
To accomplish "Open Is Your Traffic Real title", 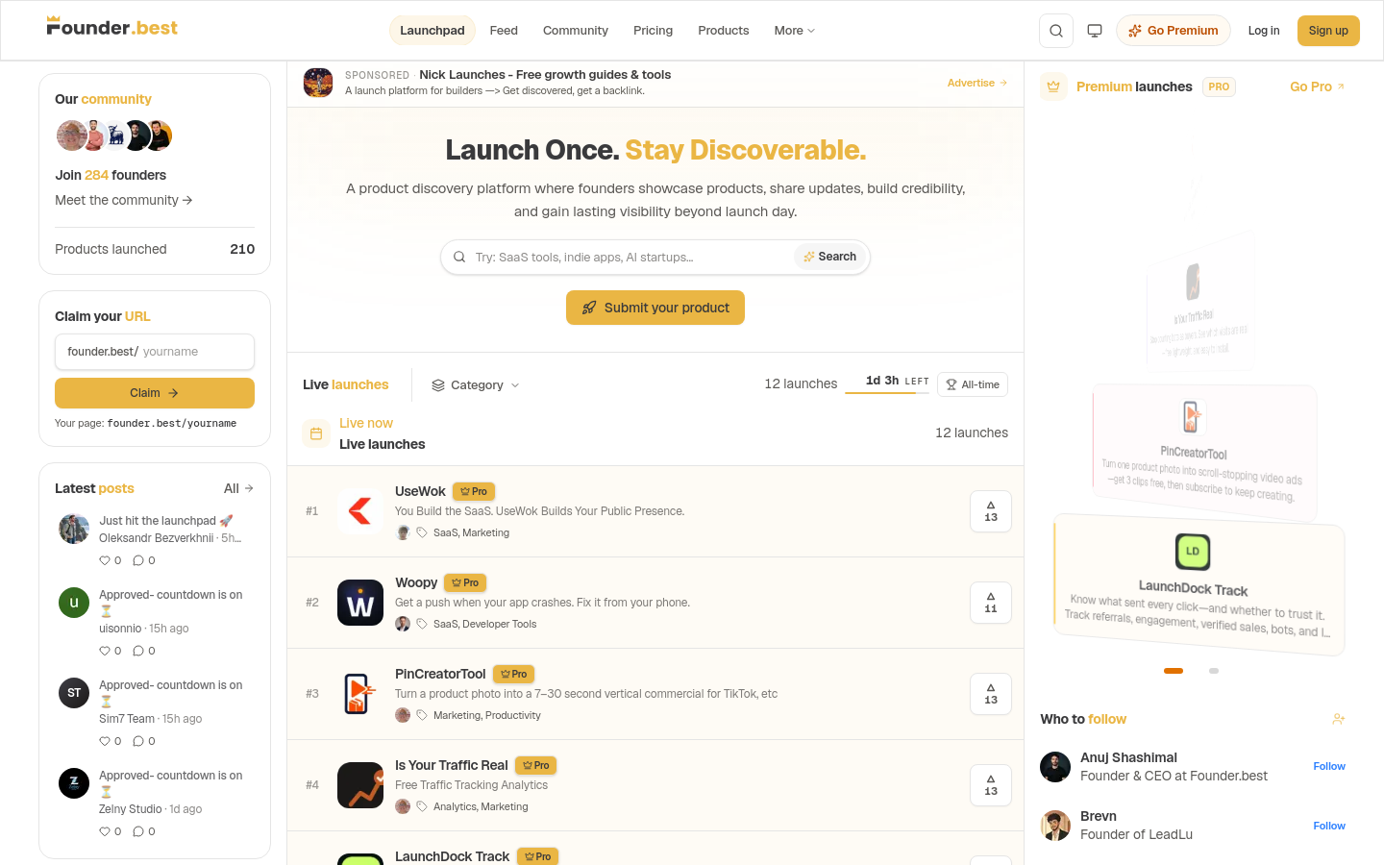I will coord(452,765).
